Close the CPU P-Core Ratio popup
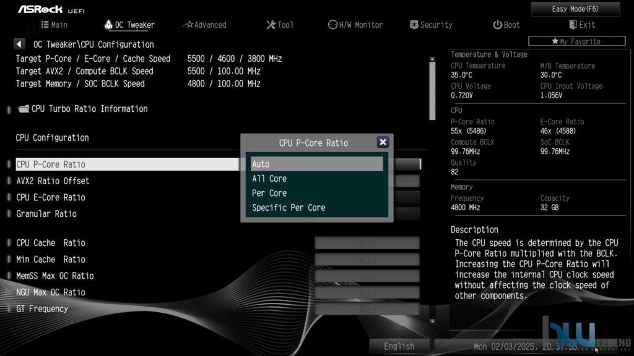This screenshot has height=356, width=634. pyautogui.click(x=383, y=142)
